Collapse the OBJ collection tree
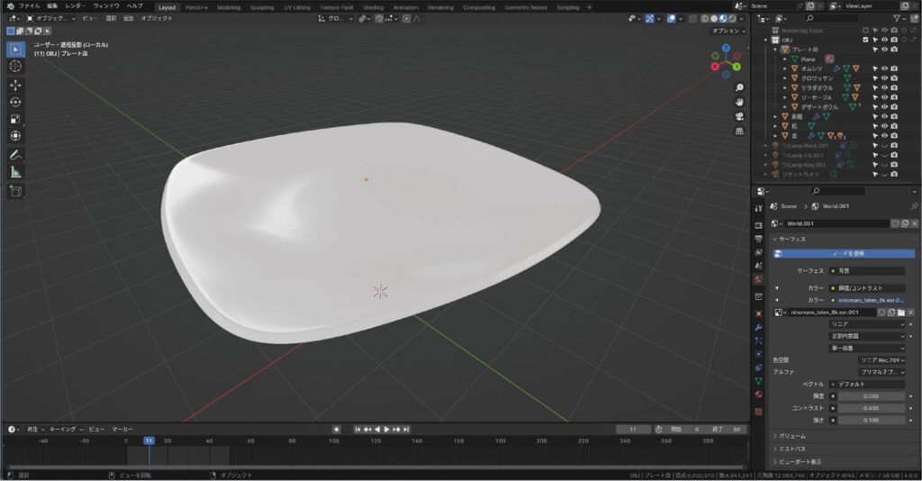 pos(766,40)
